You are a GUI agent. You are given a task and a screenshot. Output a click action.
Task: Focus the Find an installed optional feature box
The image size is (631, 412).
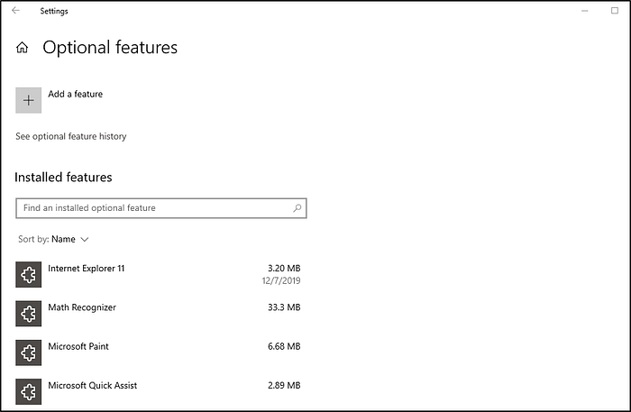point(161,208)
